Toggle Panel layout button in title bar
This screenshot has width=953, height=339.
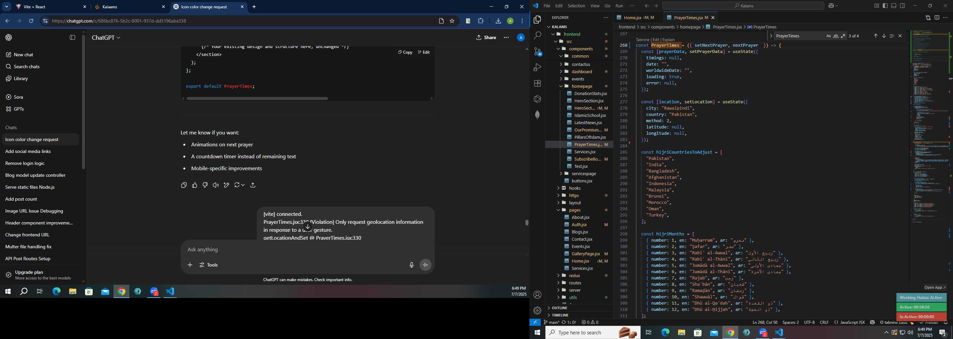click(x=894, y=6)
